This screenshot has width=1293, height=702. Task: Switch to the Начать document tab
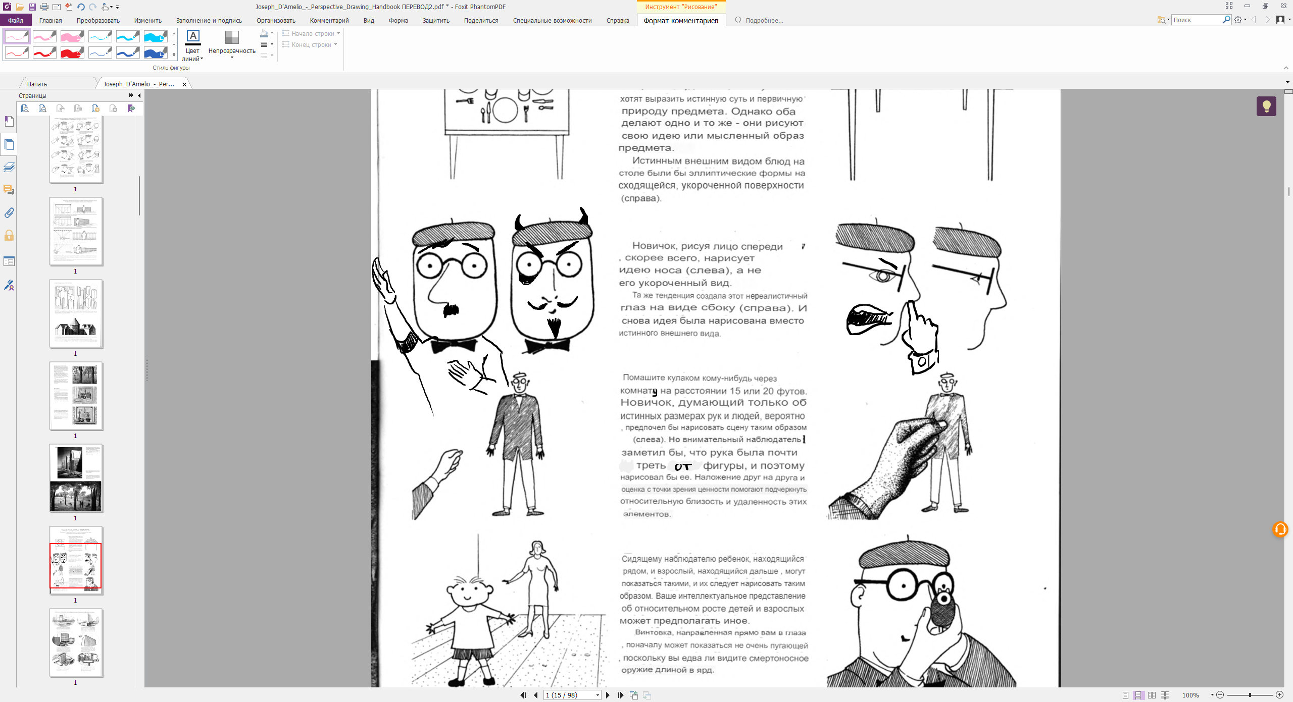(x=37, y=84)
